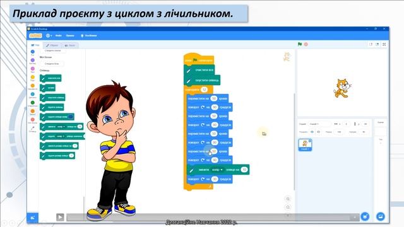Click the zoom in workspace icon
Viewport: 404px width, 227px height.
(288, 199)
